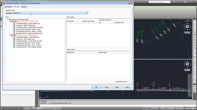The image size is (197, 110).
Task: Click the LC label in plan view
Action: (x=160, y=27)
